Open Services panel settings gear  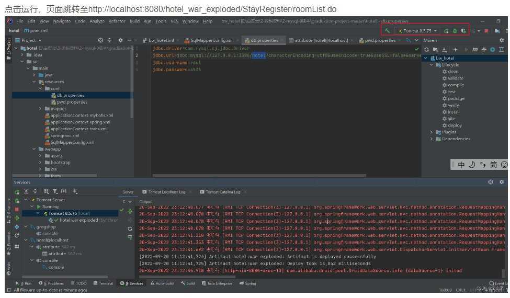(502, 182)
